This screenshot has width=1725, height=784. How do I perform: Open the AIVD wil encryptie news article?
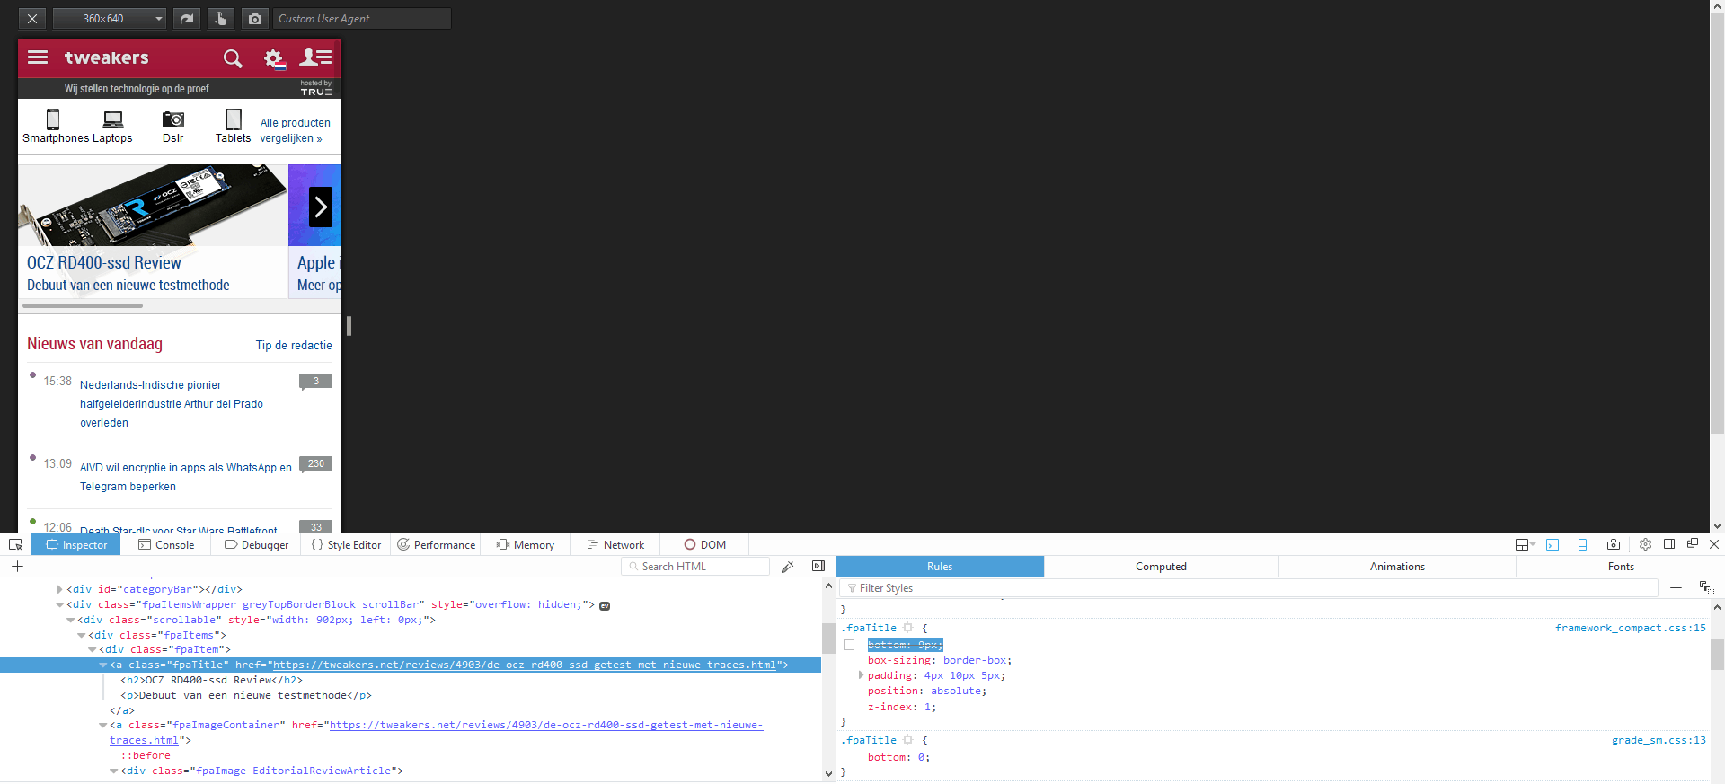pyautogui.click(x=186, y=477)
